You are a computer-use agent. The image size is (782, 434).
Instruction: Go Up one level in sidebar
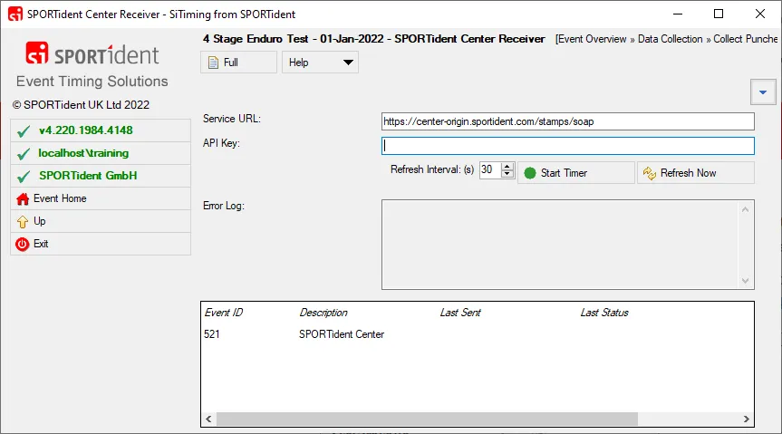(x=101, y=221)
